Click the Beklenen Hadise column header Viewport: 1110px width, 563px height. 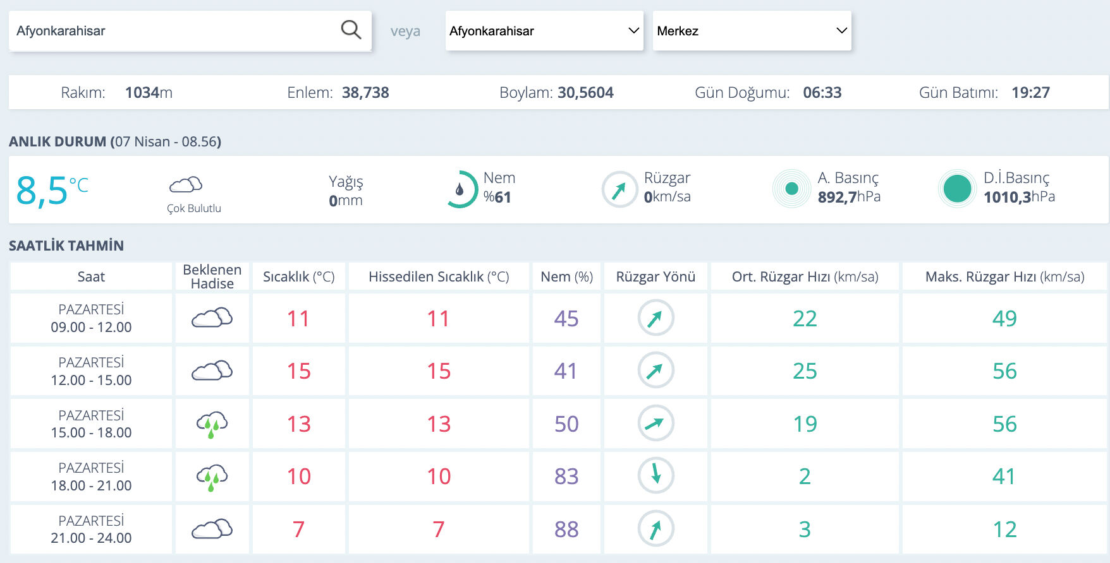coord(212,276)
